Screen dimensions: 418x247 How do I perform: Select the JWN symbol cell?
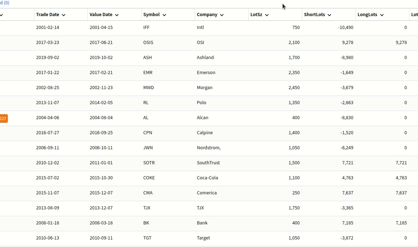pos(148,148)
